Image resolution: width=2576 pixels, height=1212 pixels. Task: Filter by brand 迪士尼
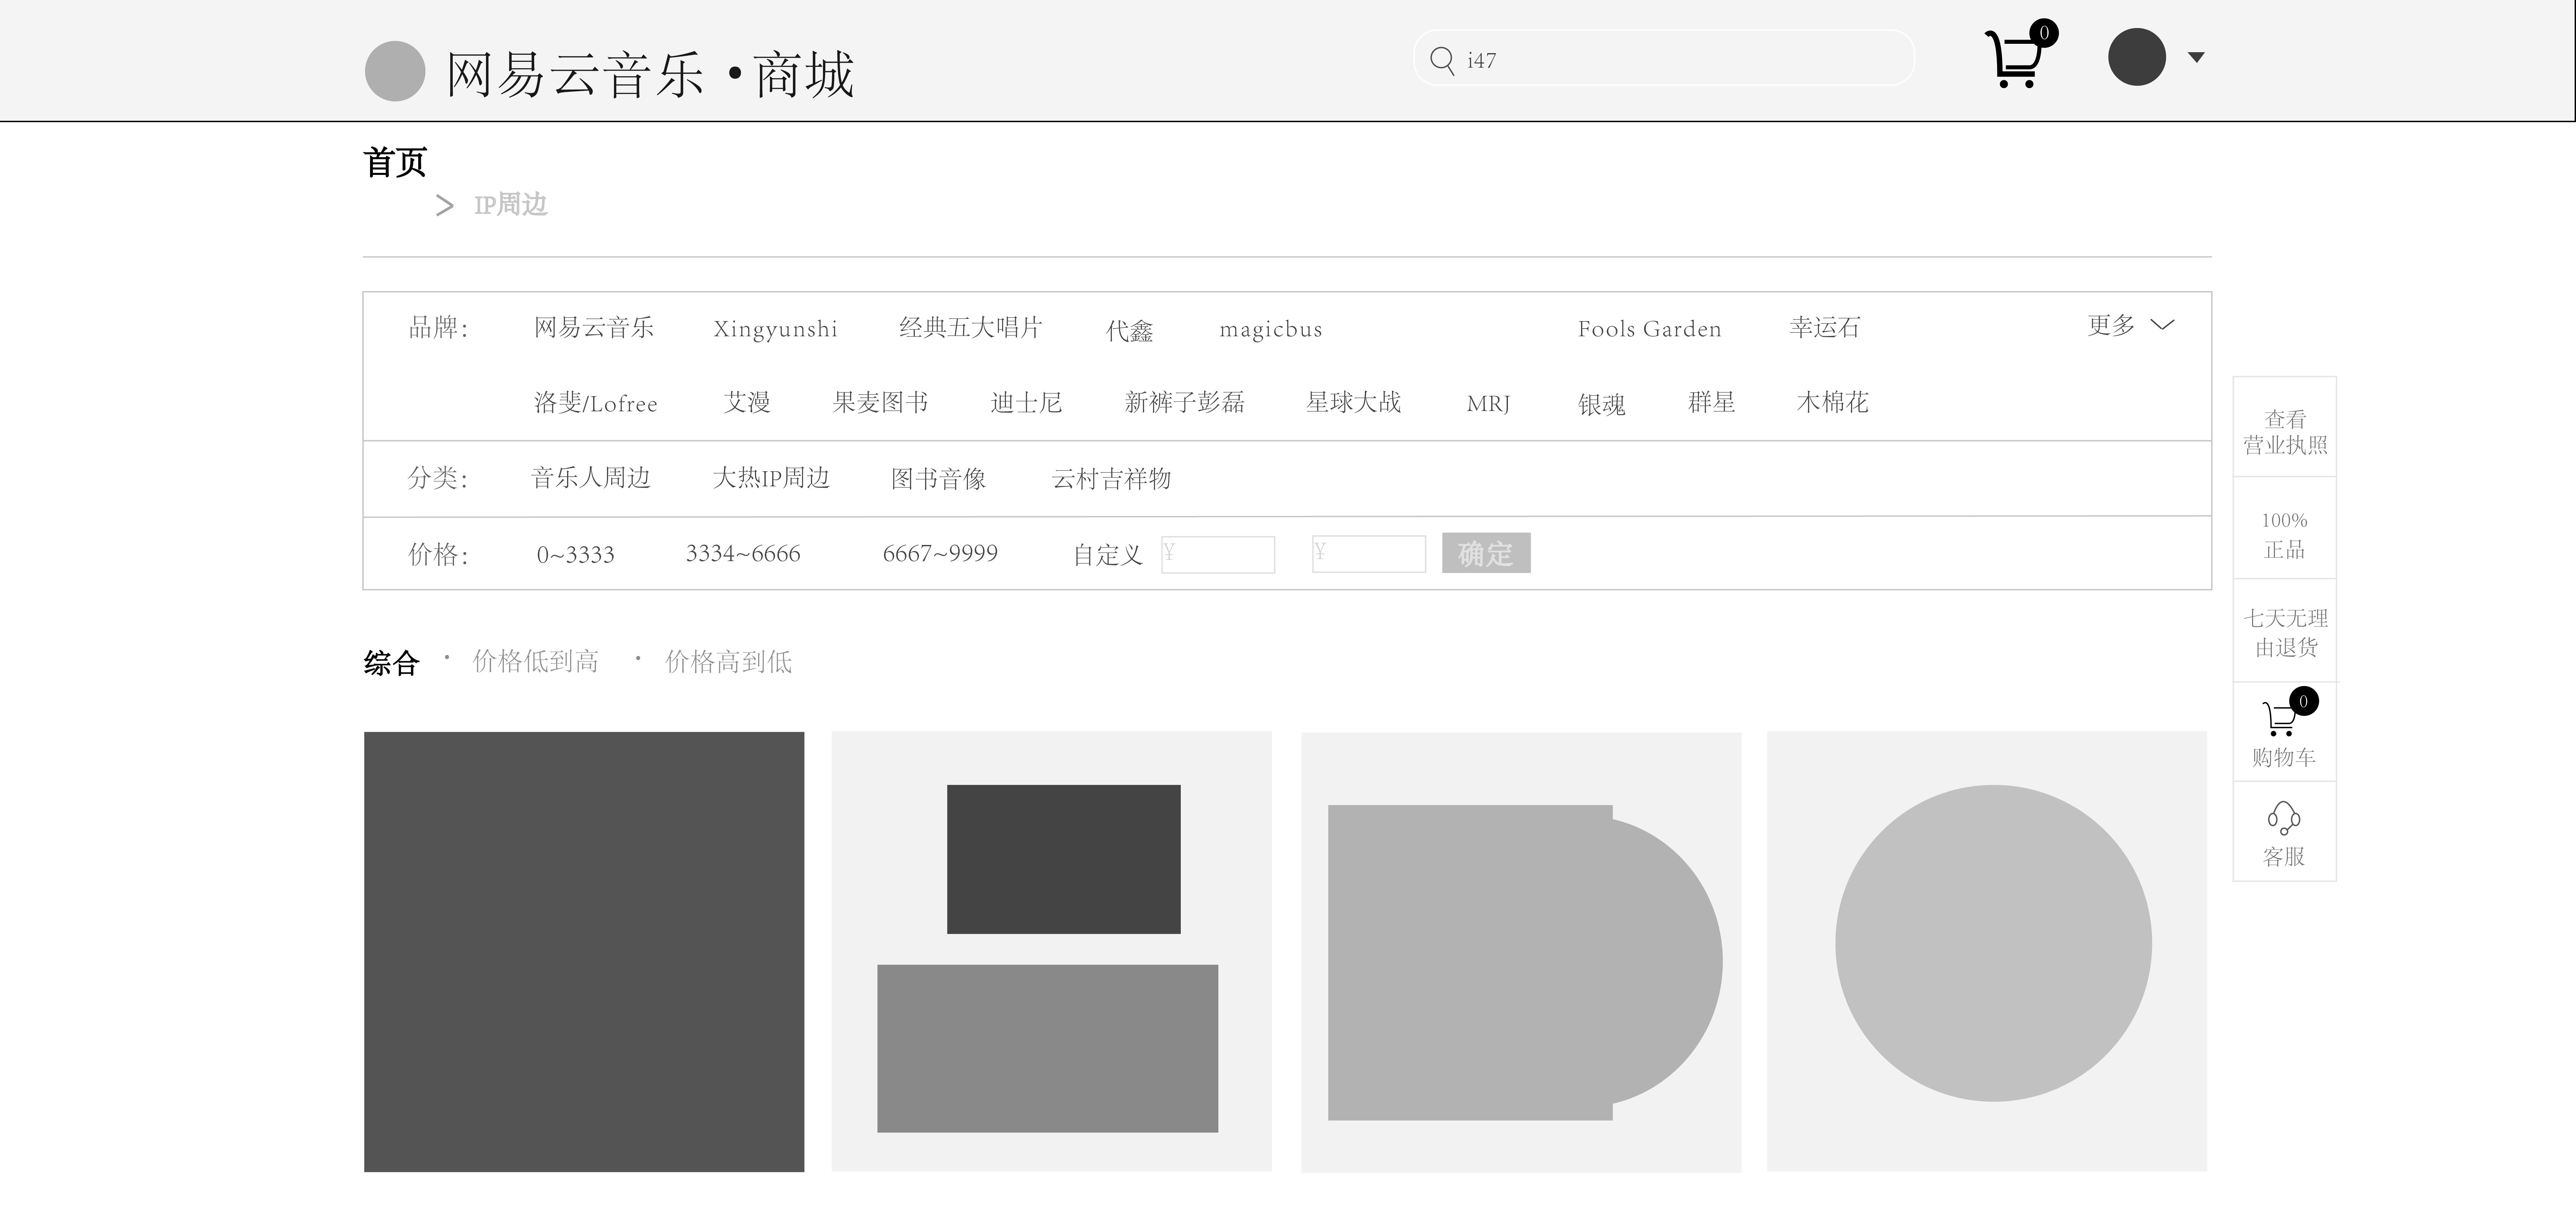click(x=1026, y=402)
